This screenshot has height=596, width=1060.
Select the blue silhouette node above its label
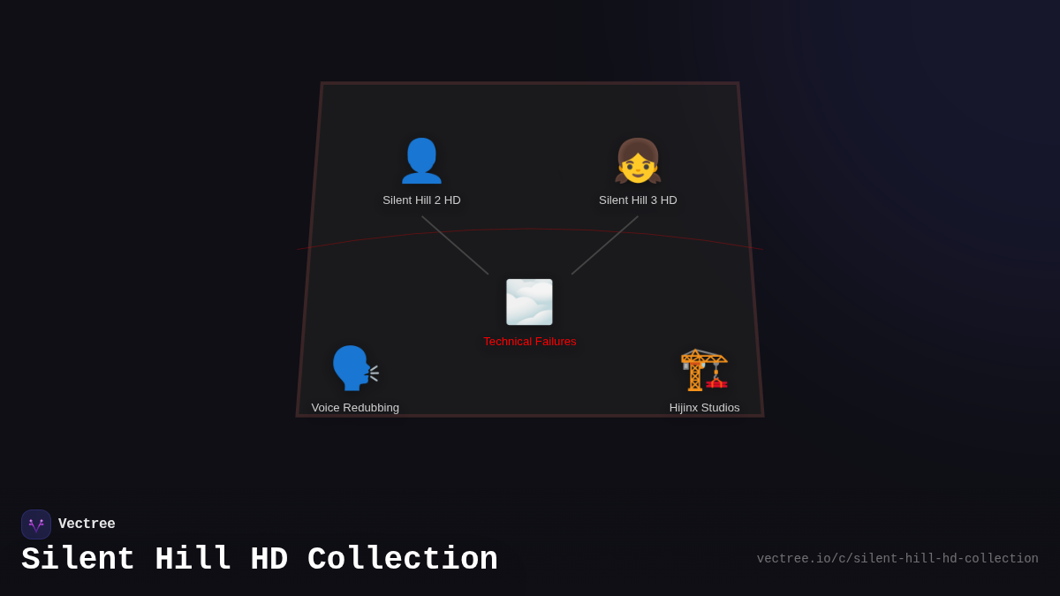point(422,160)
